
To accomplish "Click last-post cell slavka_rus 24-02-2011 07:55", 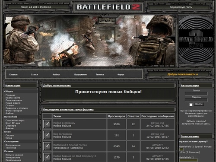I will [158, 124].
